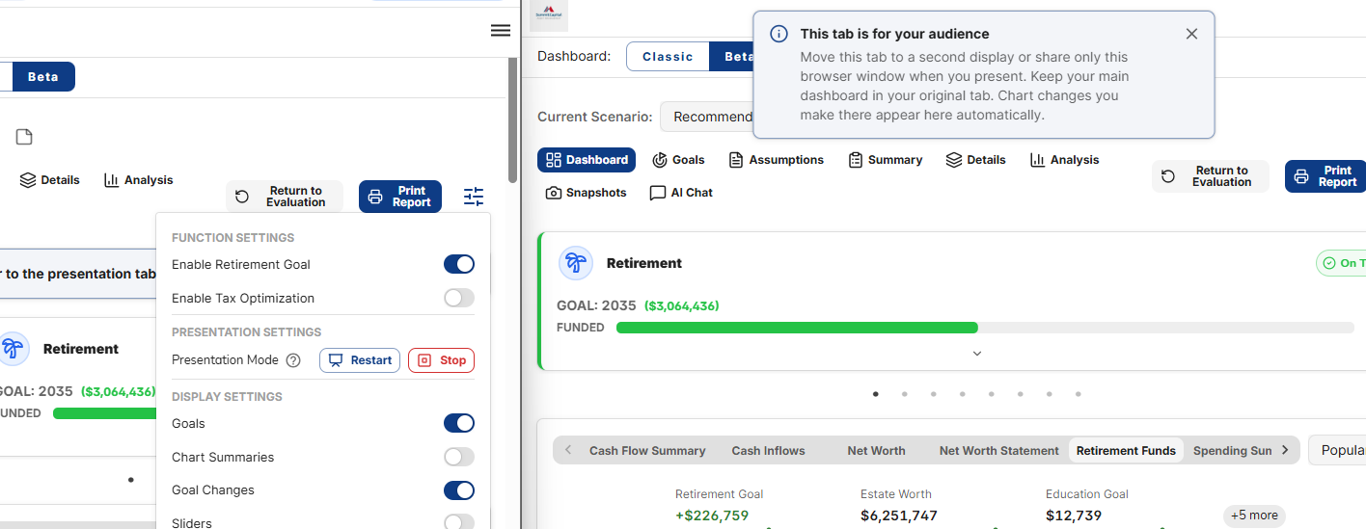1366x529 pixels.
Task: Select the Net Worth Statement tab
Action: tap(998, 450)
